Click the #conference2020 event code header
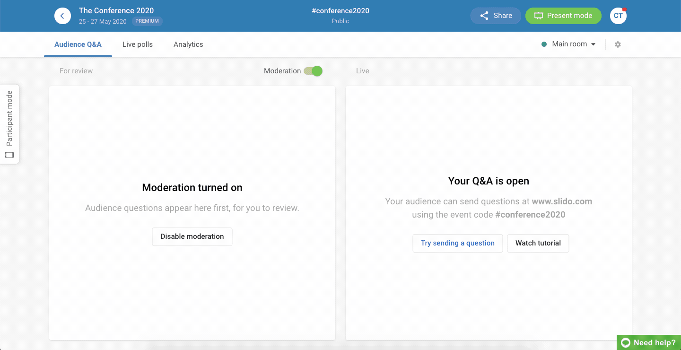This screenshot has height=350, width=681. click(340, 11)
